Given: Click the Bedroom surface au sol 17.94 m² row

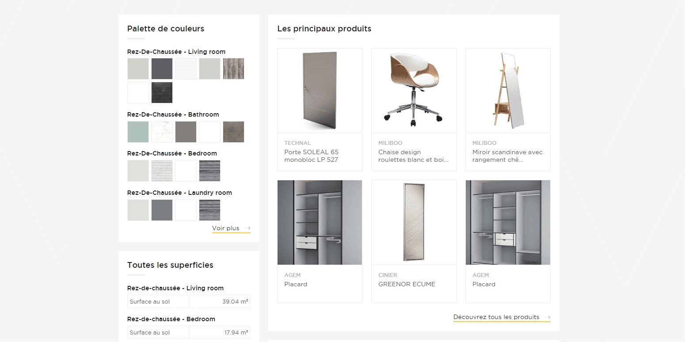Looking at the screenshot, I should [189, 332].
